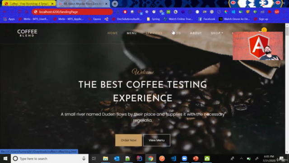The width and height of the screenshot is (289, 163).
Task: Open Task View on taskbar
Action: 94,158
